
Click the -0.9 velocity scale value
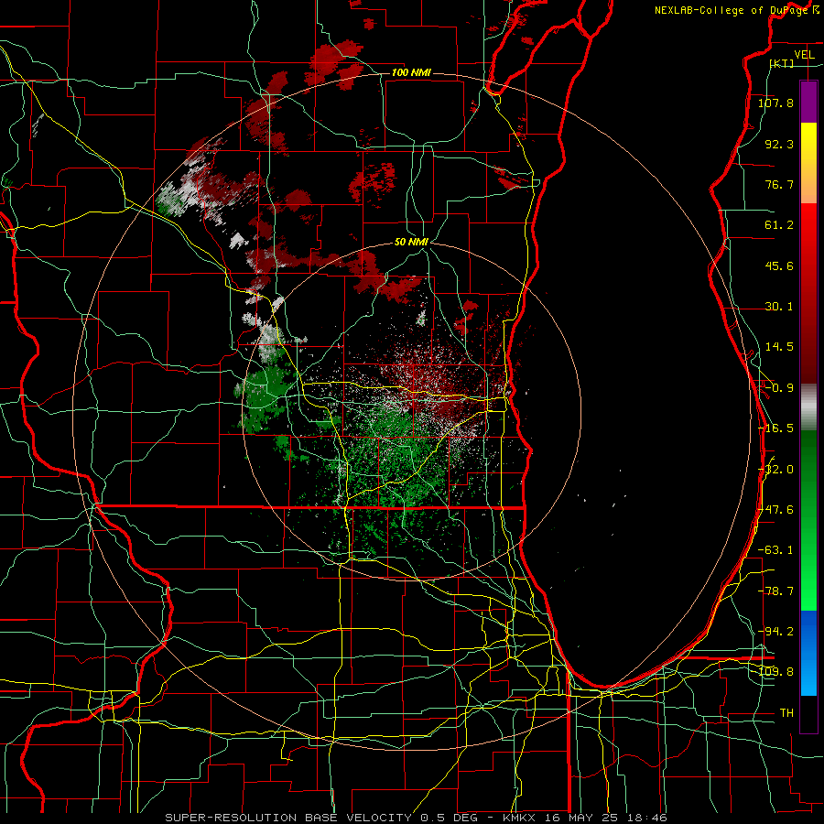[x=779, y=388]
